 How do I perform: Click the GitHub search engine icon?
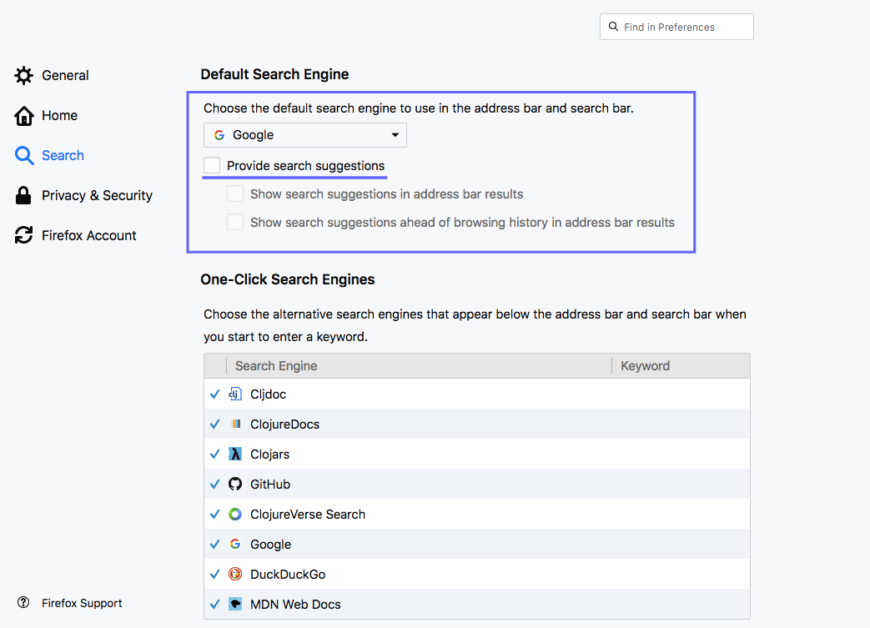click(x=235, y=484)
